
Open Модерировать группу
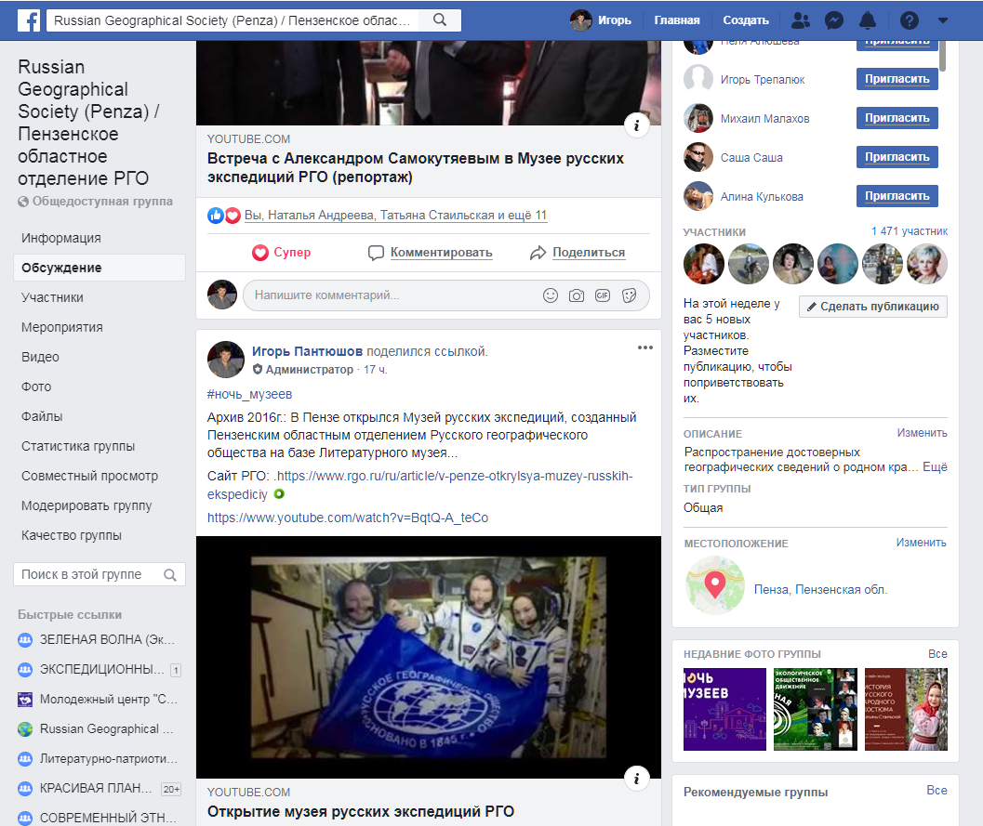coord(86,505)
